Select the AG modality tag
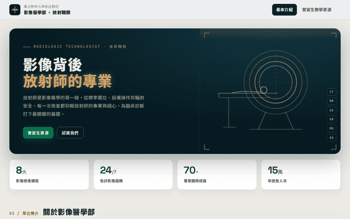 331,137
